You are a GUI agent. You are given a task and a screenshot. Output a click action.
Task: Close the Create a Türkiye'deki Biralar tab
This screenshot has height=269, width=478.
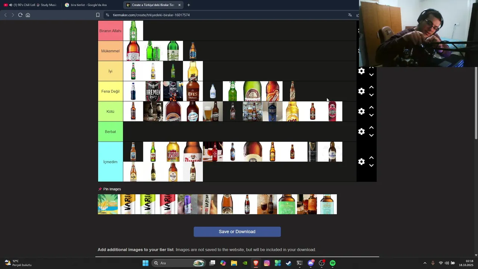click(x=180, y=5)
